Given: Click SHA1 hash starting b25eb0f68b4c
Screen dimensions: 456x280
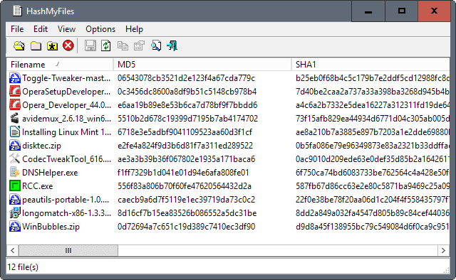Looking at the screenshot, I should (x=373, y=78).
